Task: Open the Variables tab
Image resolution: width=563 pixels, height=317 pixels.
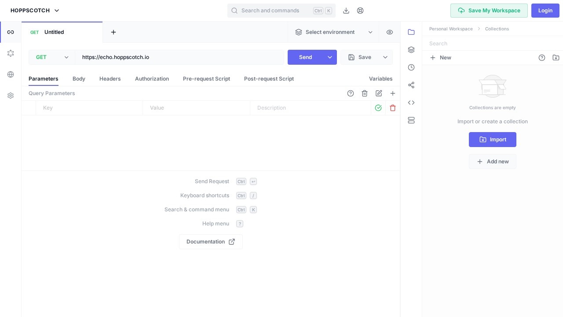Action: pyautogui.click(x=381, y=79)
